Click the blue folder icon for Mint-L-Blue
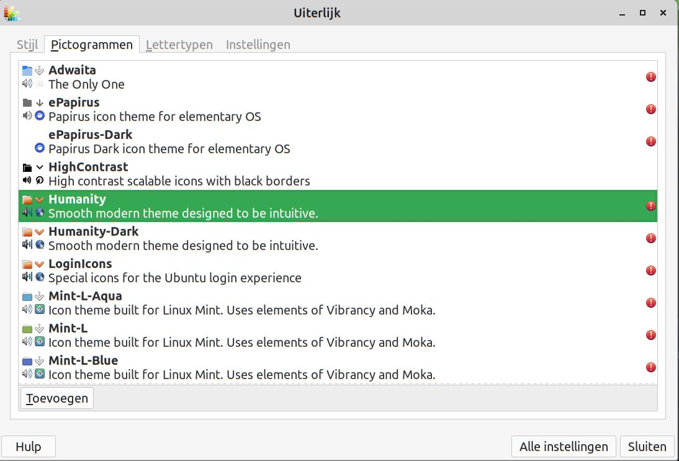679x461 pixels. coord(27,361)
